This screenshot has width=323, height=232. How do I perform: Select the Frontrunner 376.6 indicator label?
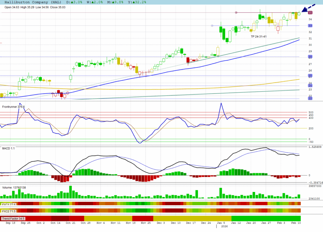13,107
